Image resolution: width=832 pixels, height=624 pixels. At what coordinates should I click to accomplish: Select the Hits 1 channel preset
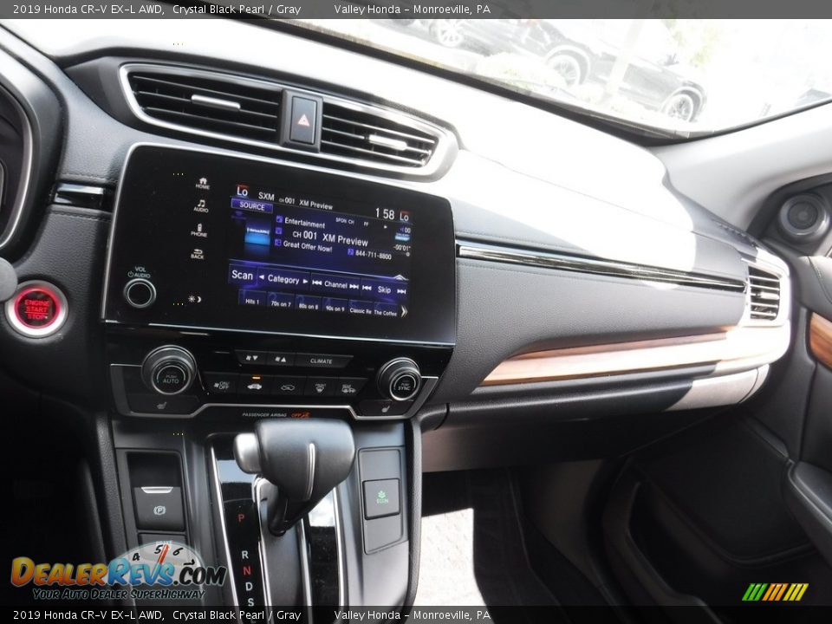254,301
